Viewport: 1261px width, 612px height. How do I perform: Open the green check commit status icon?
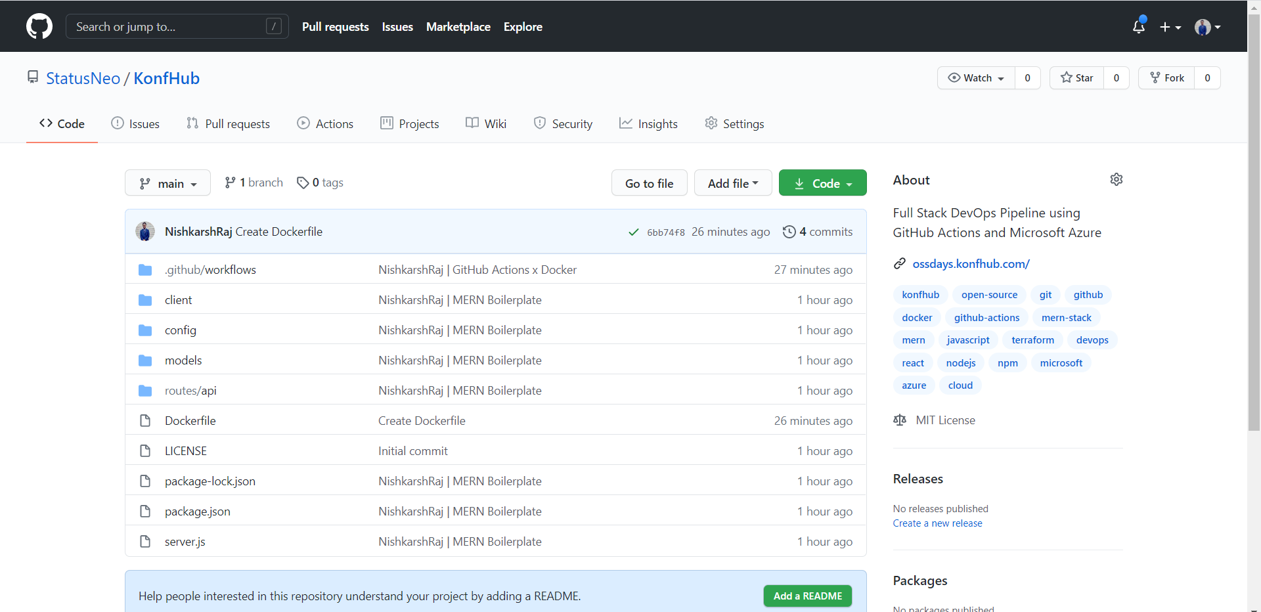(634, 232)
